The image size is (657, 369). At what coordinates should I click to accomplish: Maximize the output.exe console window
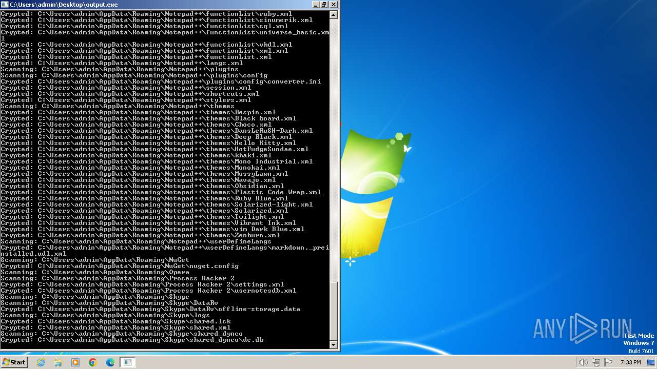tap(324, 5)
